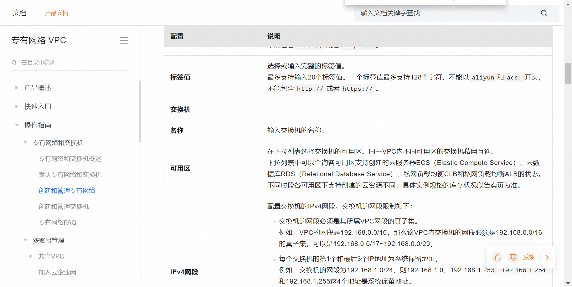Click the thumbs-down feedback icon

point(513,257)
